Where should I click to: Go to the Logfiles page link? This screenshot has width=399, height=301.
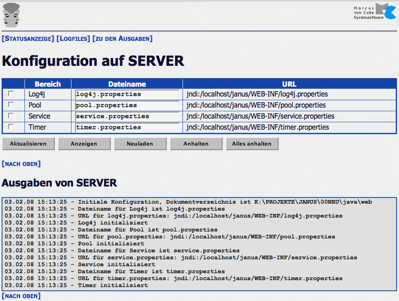click(73, 39)
